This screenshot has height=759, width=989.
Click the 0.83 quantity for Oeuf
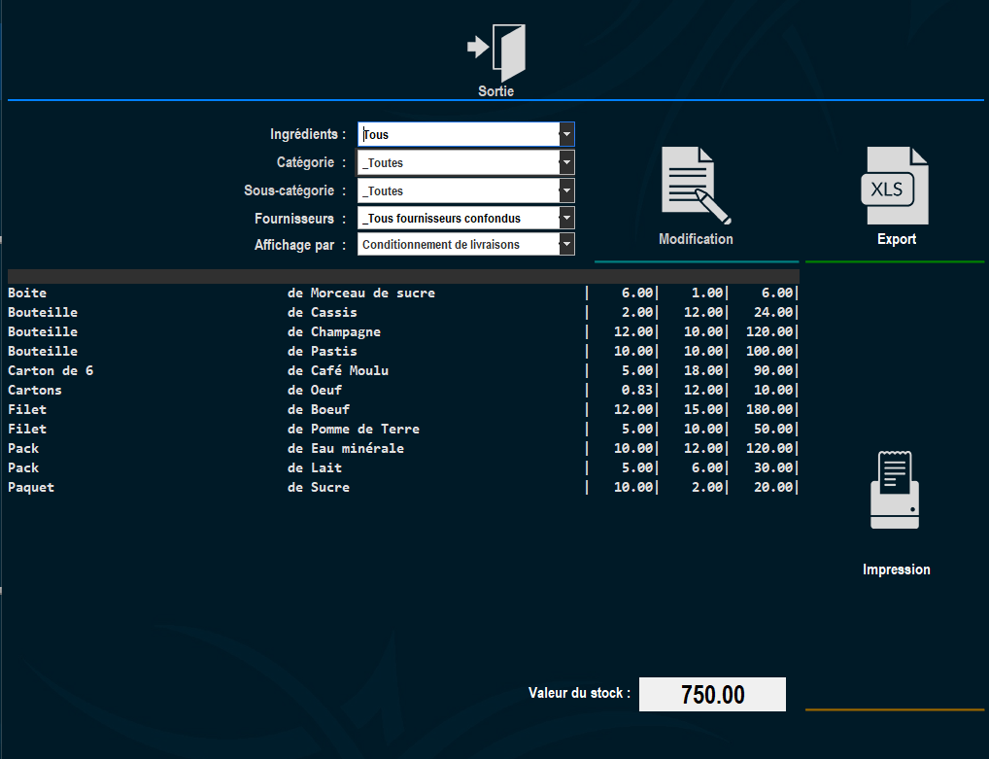637,390
